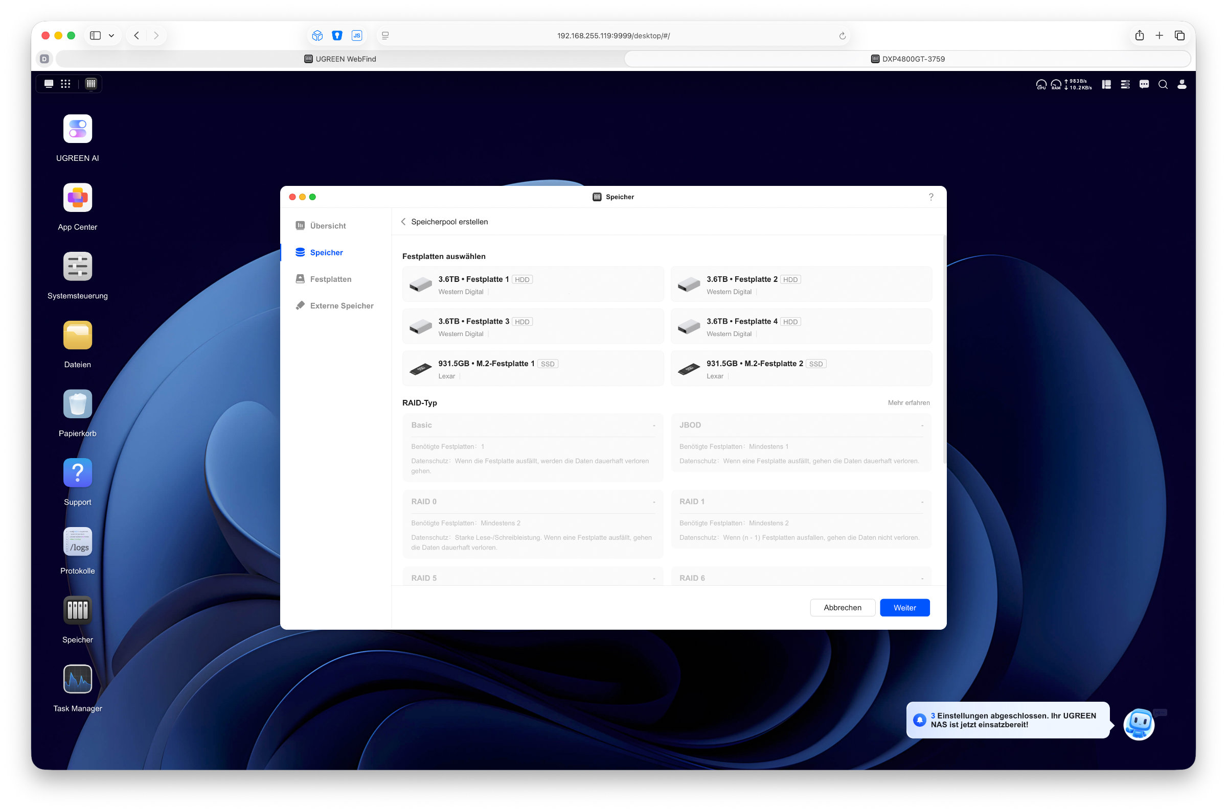Viewport: 1227px width, 811px height.
Task: Click Speicher dialog vertical scrollbar
Action: [944, 350]
